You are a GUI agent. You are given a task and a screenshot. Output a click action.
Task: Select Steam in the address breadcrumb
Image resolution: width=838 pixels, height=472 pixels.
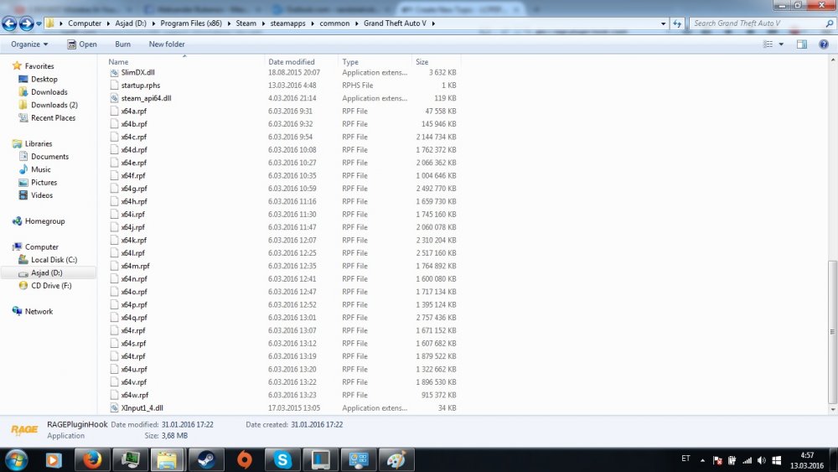(x=246, y=23)
